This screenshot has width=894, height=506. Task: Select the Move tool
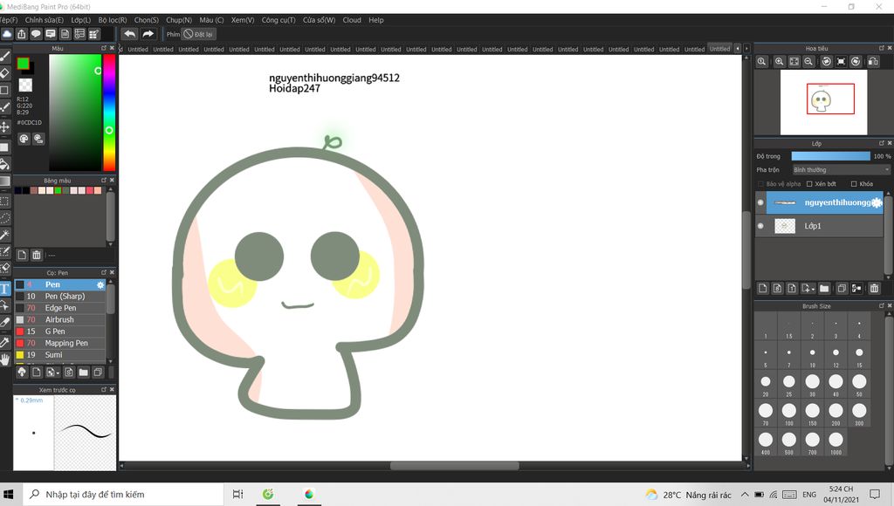tap(4, 126)
